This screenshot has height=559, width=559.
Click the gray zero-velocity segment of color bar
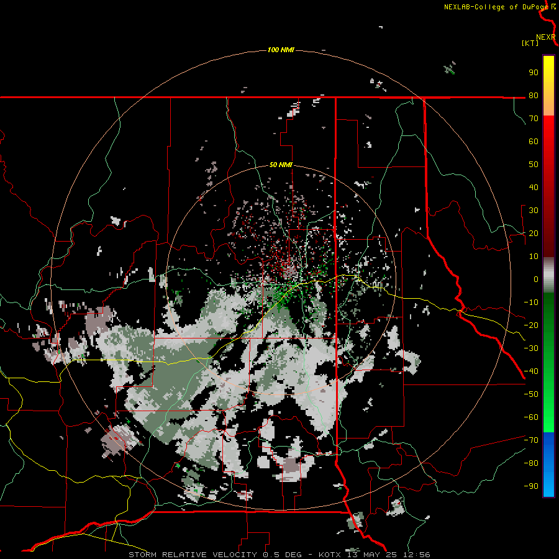click(x=548, y=275)
